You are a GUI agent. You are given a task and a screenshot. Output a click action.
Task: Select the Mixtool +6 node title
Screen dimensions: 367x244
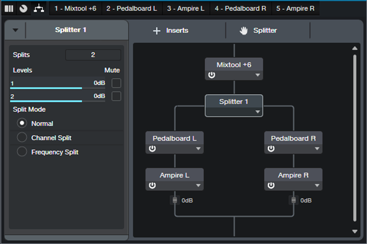[234, 65]
